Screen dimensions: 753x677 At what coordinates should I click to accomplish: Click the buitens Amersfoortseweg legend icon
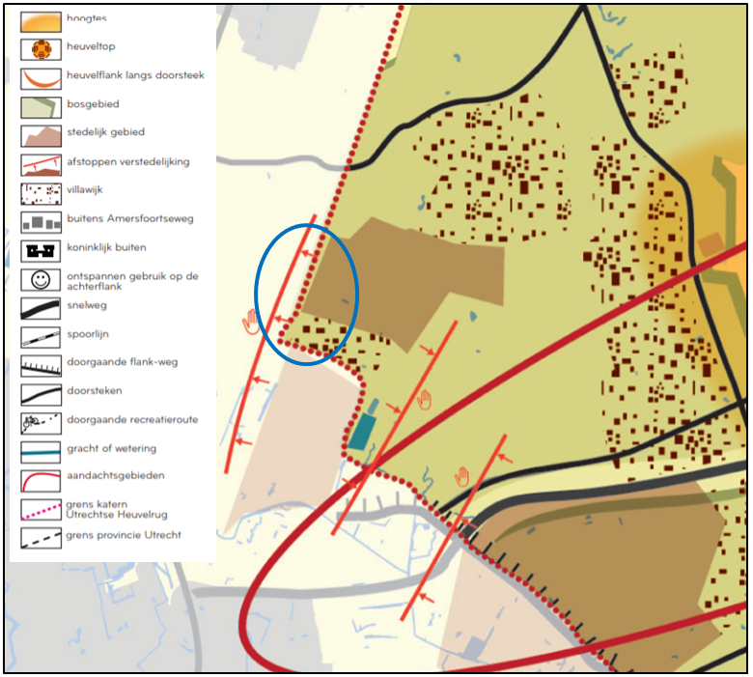tap(41, 222)
